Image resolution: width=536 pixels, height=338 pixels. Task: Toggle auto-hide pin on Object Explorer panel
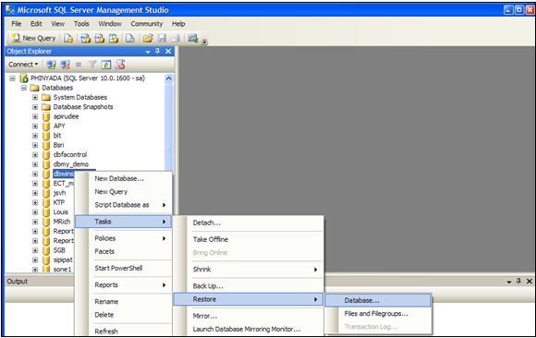pos(158,52)
